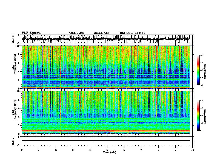Click the "ch.1(V)" waveform axis label
The width and height of the screenshot is (217, 168).
click(13, 39)
